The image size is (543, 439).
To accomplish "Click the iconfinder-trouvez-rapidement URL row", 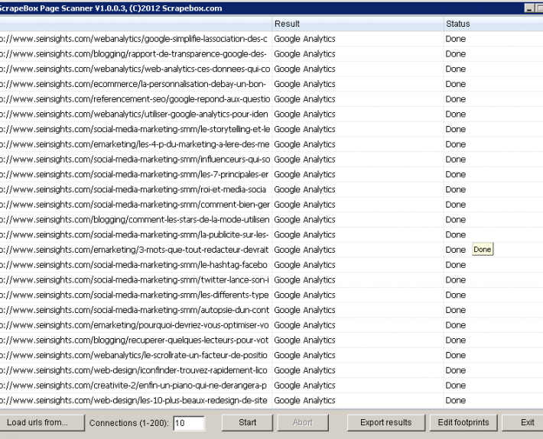I will tap(134, 370).
